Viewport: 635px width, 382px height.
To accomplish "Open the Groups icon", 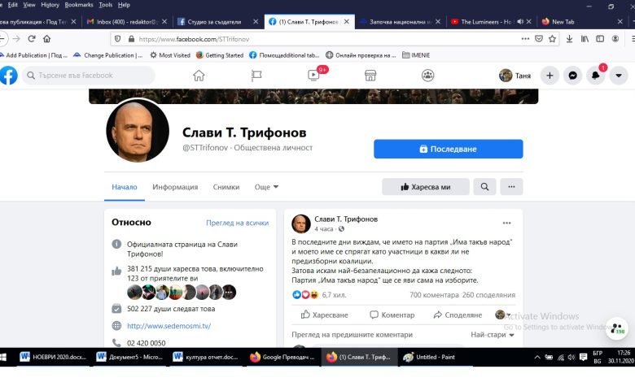I will pyautogui.click(x=427, y=76).
